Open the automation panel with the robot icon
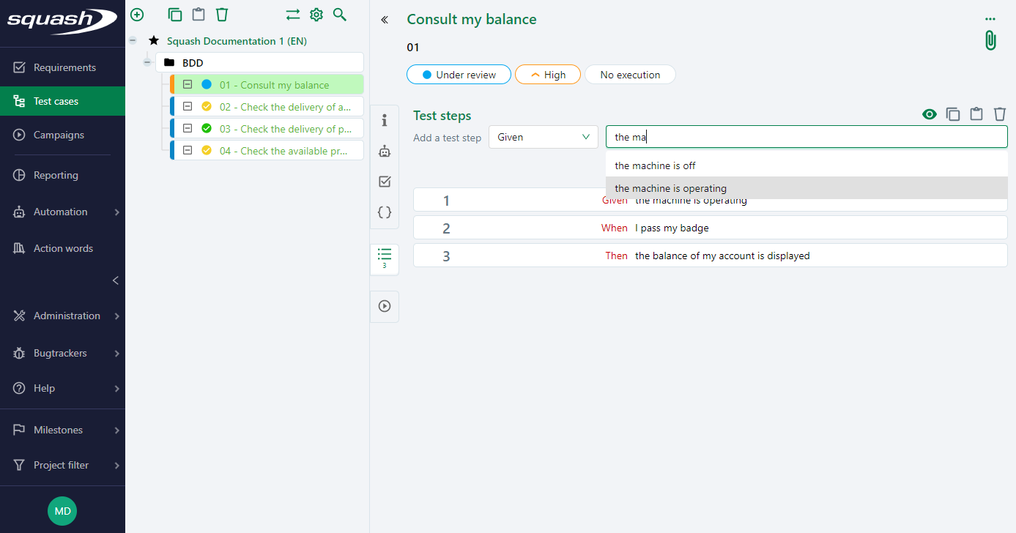Screen dimensions: 1016x533 pyautogui.click(x=384, y=151)
